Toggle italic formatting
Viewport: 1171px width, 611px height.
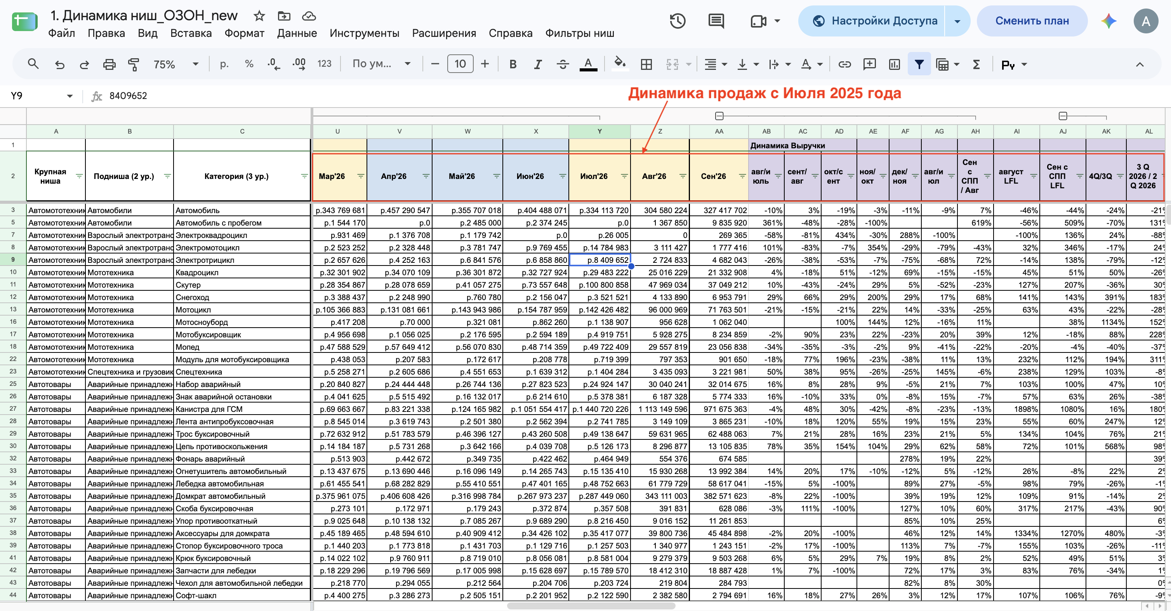point(538,64)
